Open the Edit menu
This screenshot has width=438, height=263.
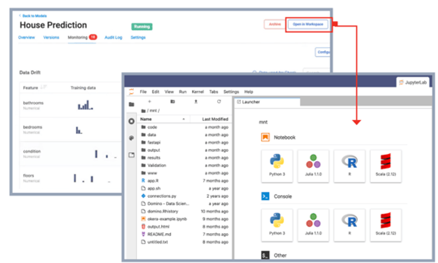156,92
